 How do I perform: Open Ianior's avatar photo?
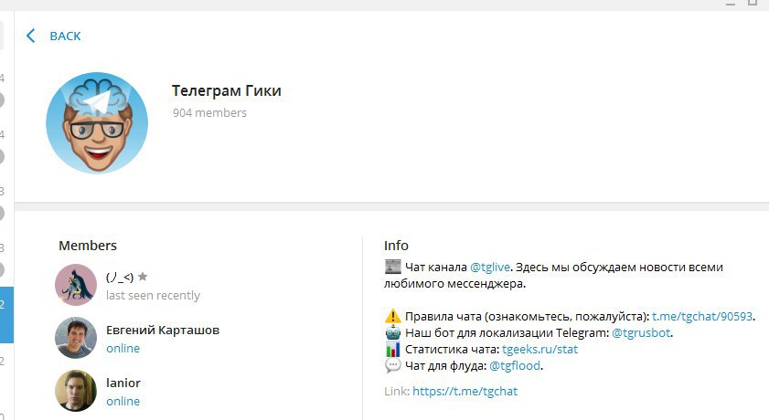click(x=76, y=391)
